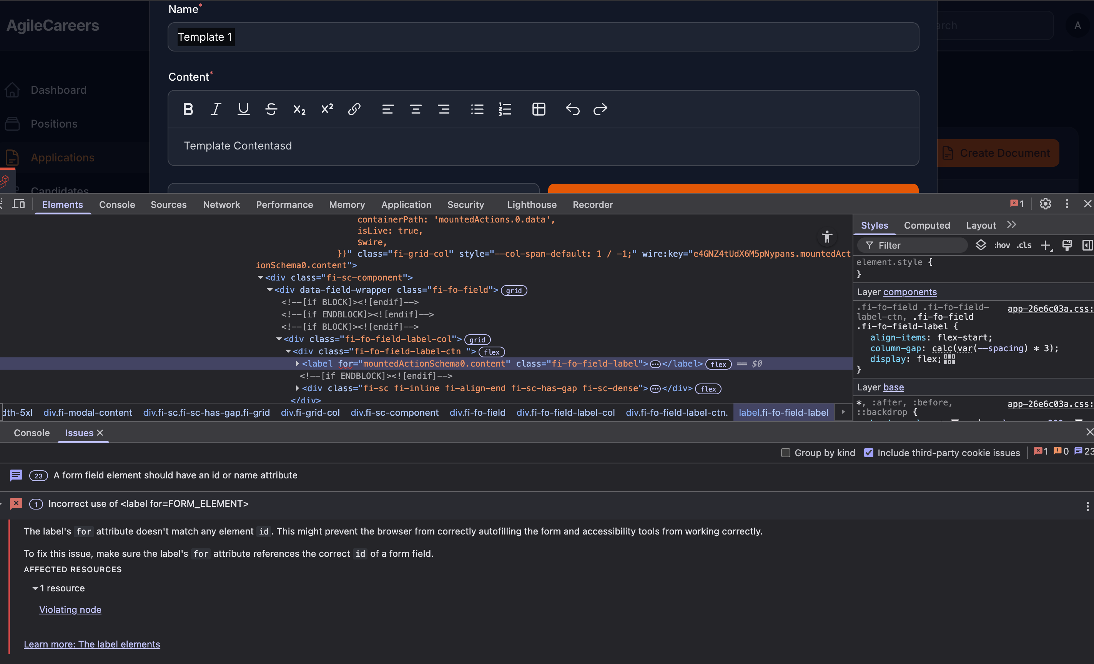Apply italic formatting in editor

click(x=216, y=109)
